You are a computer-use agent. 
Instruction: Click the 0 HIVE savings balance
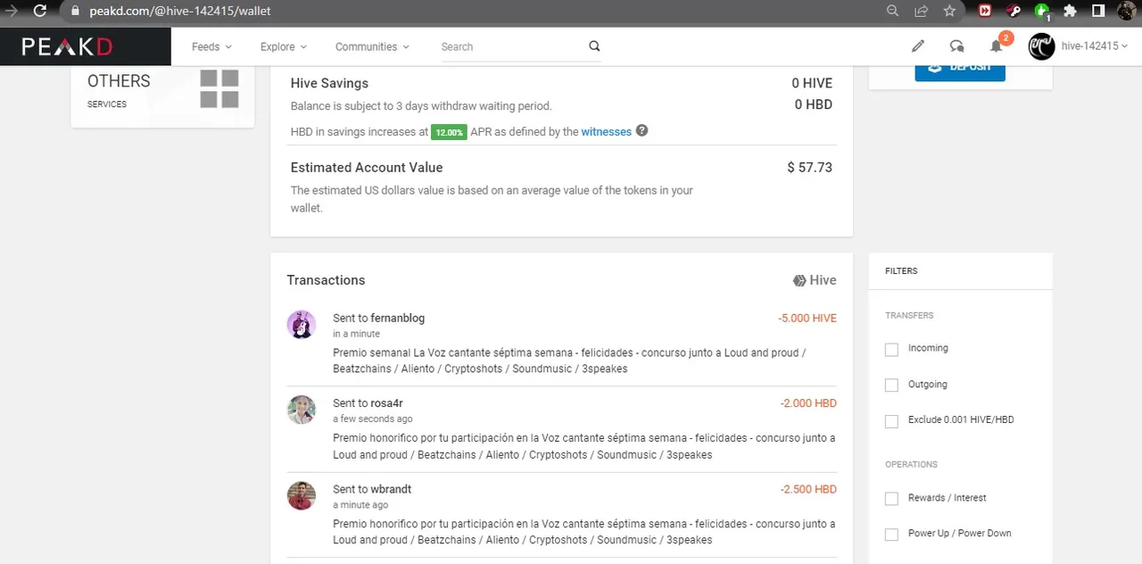[x=812, y=83]
